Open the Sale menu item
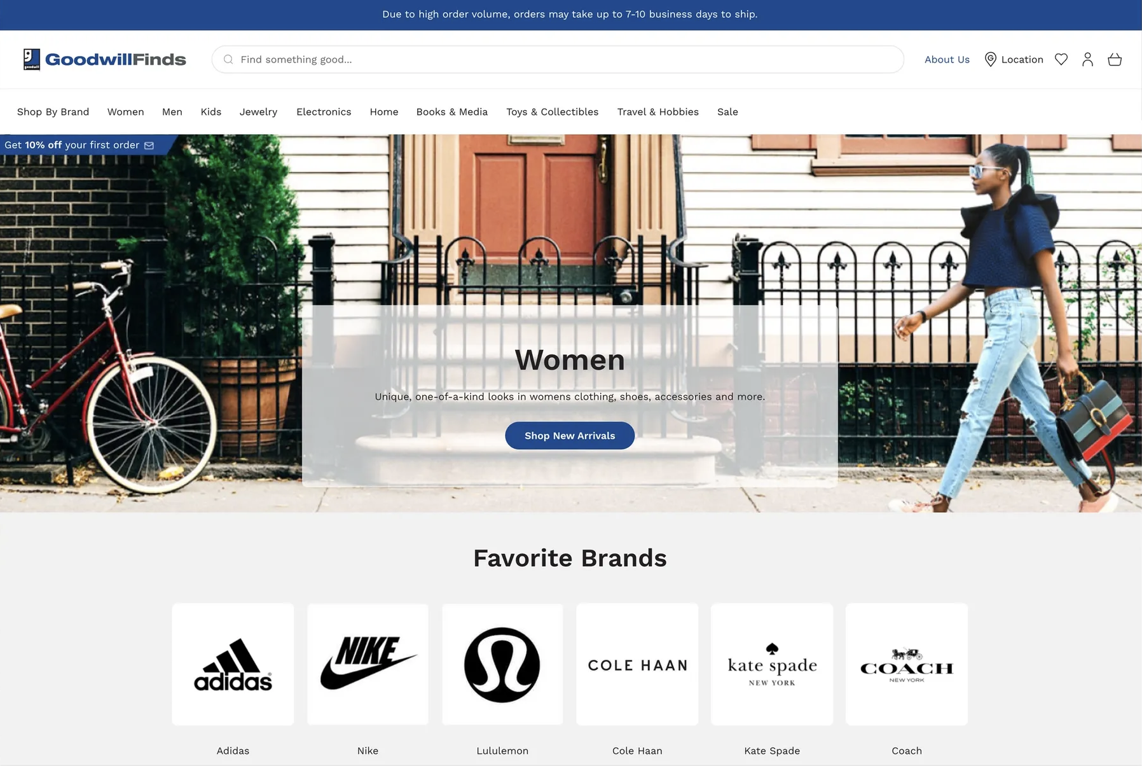The height and width of the screenshot is (766, 1142). [x=727, y=112]
